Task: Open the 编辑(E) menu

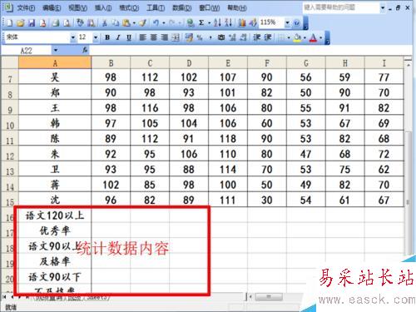Action: [x=52, y=8]
